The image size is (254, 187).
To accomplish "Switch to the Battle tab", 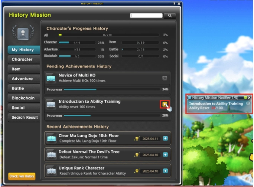I will pos(24,88).
